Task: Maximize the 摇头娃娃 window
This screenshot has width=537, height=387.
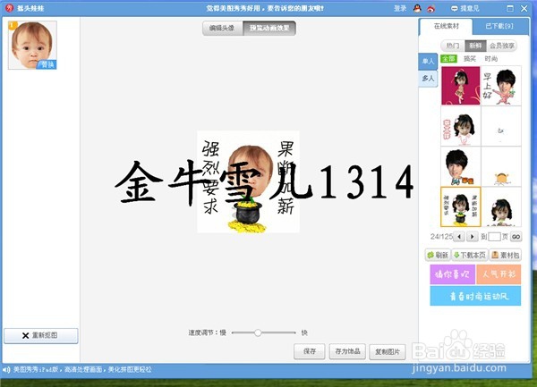Action: pos(510,9)
